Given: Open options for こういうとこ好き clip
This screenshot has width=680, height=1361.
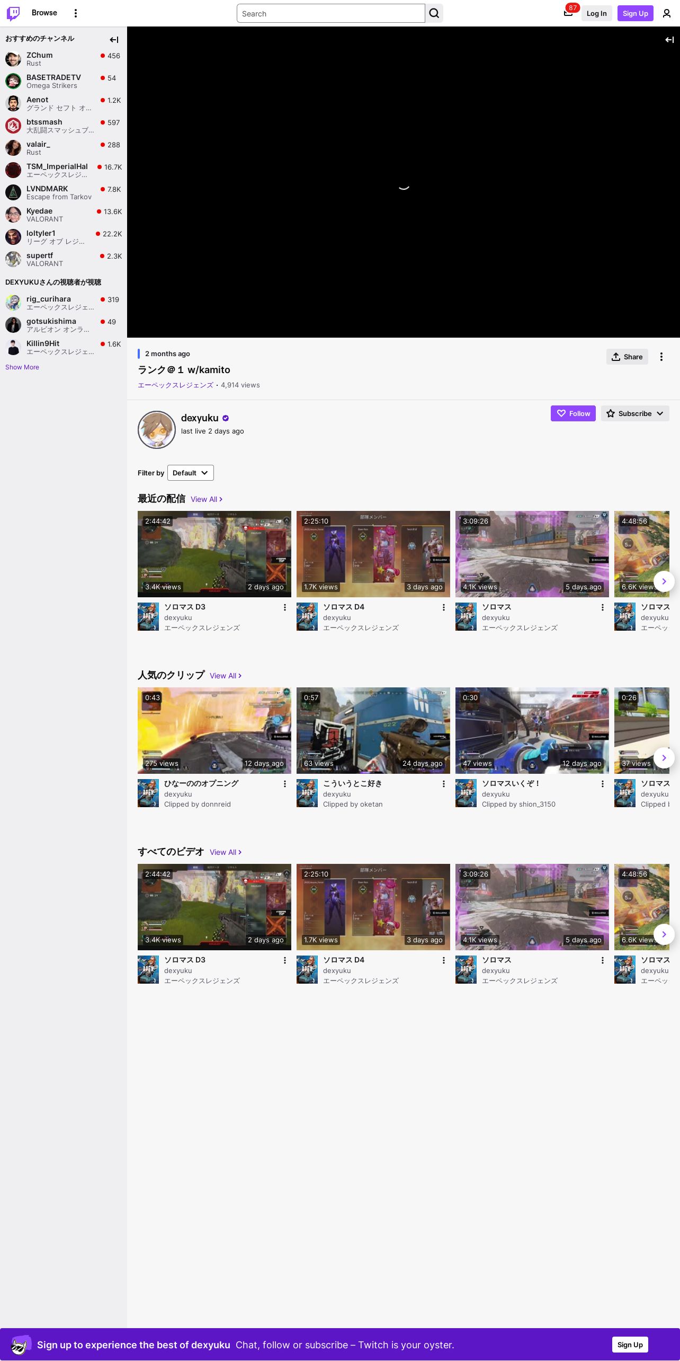Looking at the screenshot, I should 444,784.
